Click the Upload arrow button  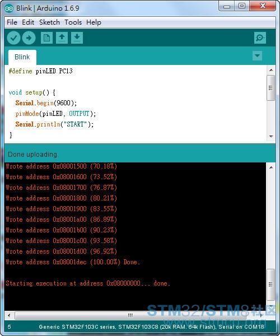point(29,38)
